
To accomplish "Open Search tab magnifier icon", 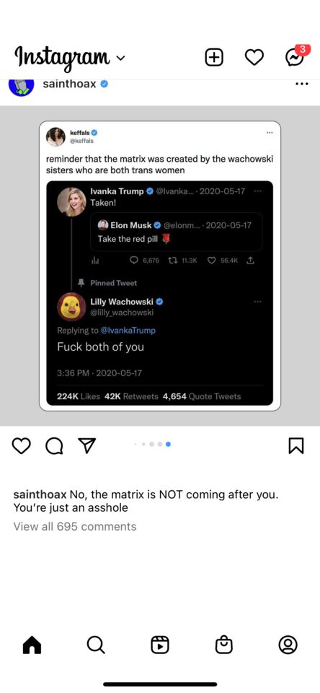I will coord(96,645).
